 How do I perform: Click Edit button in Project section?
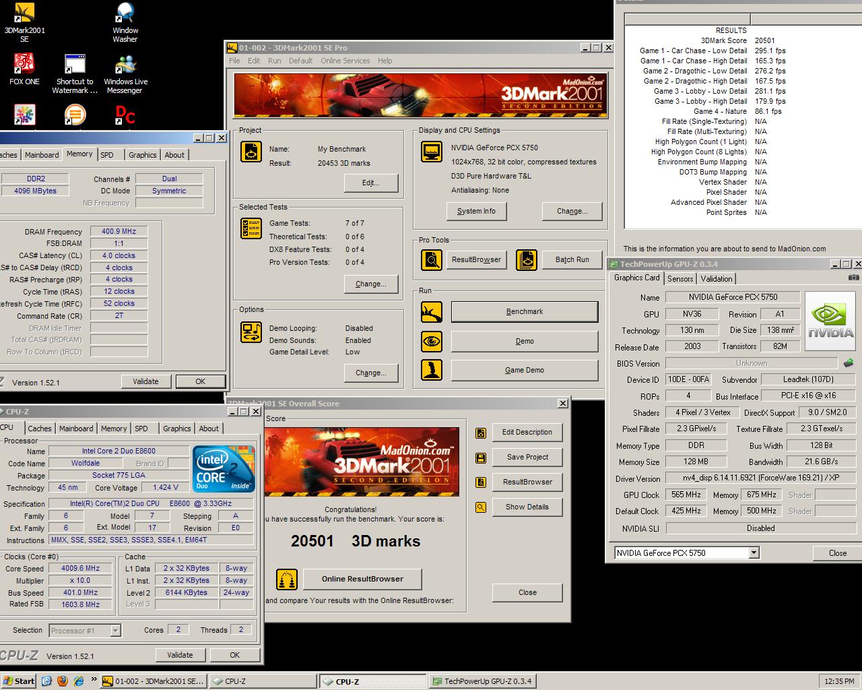pos(370,183)
